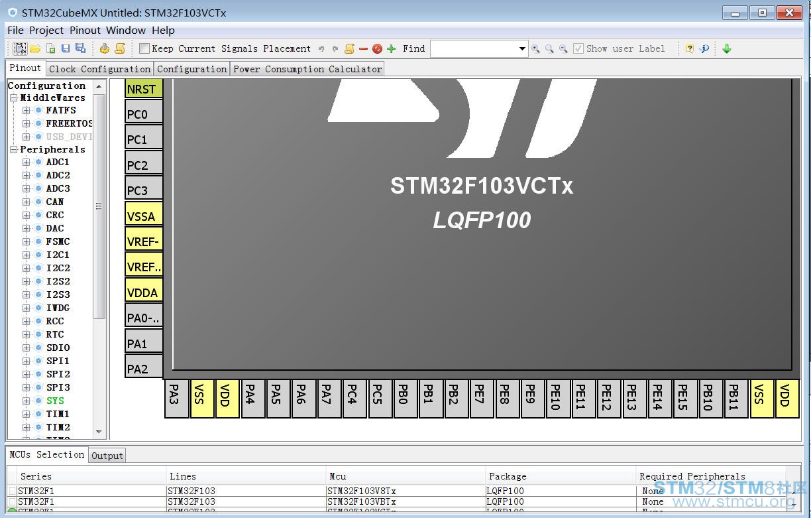Collapse the Peripherals tree node
This screenshot has height=518, width=811.
tap(13, 149)
